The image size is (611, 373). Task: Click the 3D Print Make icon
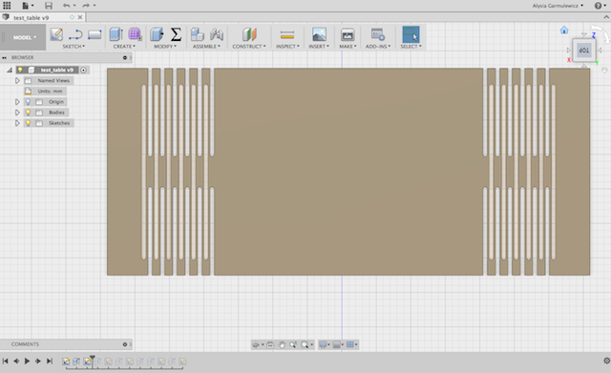[348, 34]
